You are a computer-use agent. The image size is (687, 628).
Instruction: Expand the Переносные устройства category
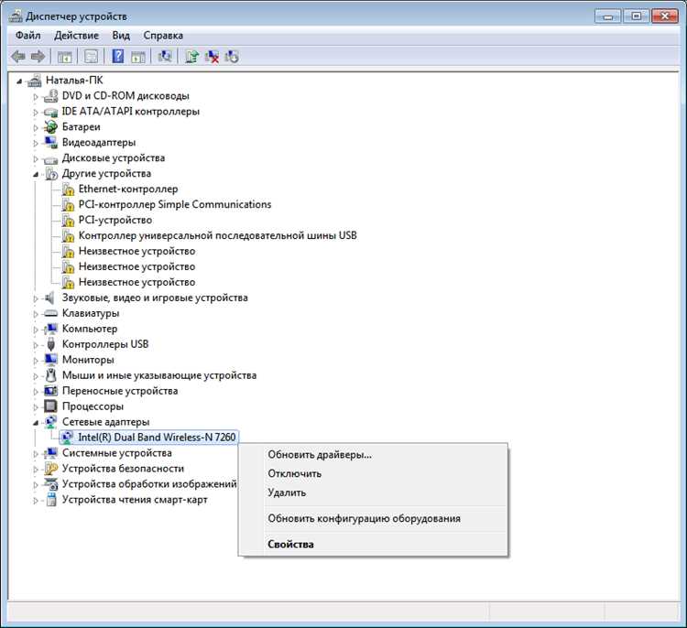click(36, 392)
